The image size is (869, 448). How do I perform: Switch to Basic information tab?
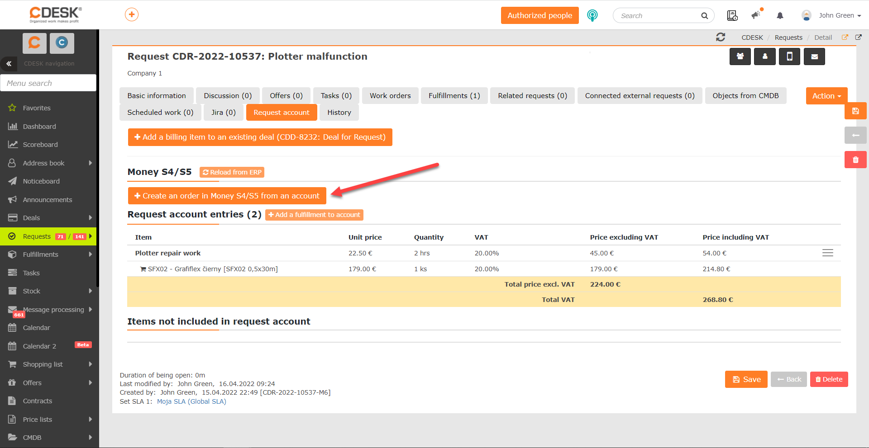(157, 96)
